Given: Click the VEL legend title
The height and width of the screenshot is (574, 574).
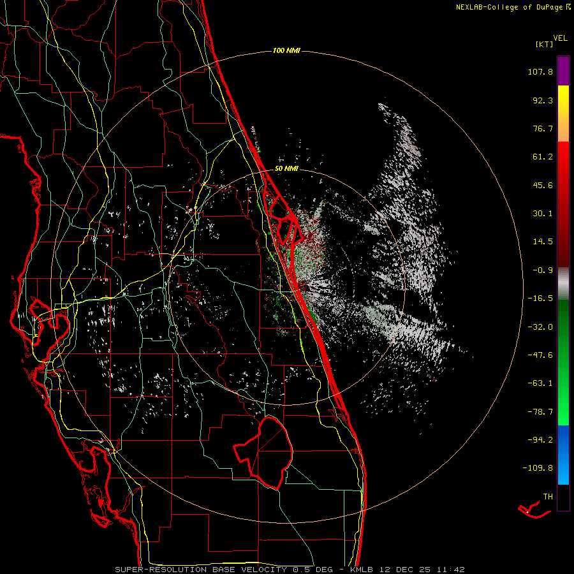Looking at the screenshot, I should coord(560,38).
